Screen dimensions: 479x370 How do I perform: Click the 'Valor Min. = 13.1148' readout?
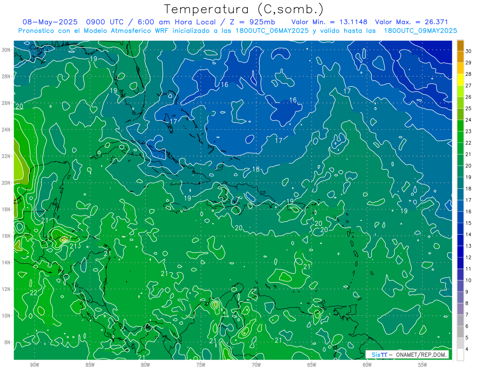[329, 22]
